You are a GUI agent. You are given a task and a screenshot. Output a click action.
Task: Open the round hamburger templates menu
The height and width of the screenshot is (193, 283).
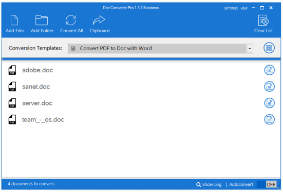[269, 48]
